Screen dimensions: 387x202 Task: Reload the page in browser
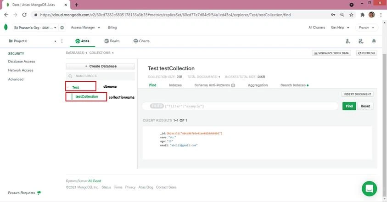(x=24, y=15)
